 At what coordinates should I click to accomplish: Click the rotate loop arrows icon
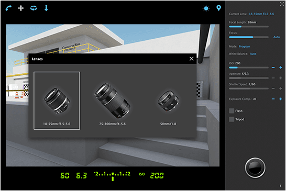coord(34,8)
